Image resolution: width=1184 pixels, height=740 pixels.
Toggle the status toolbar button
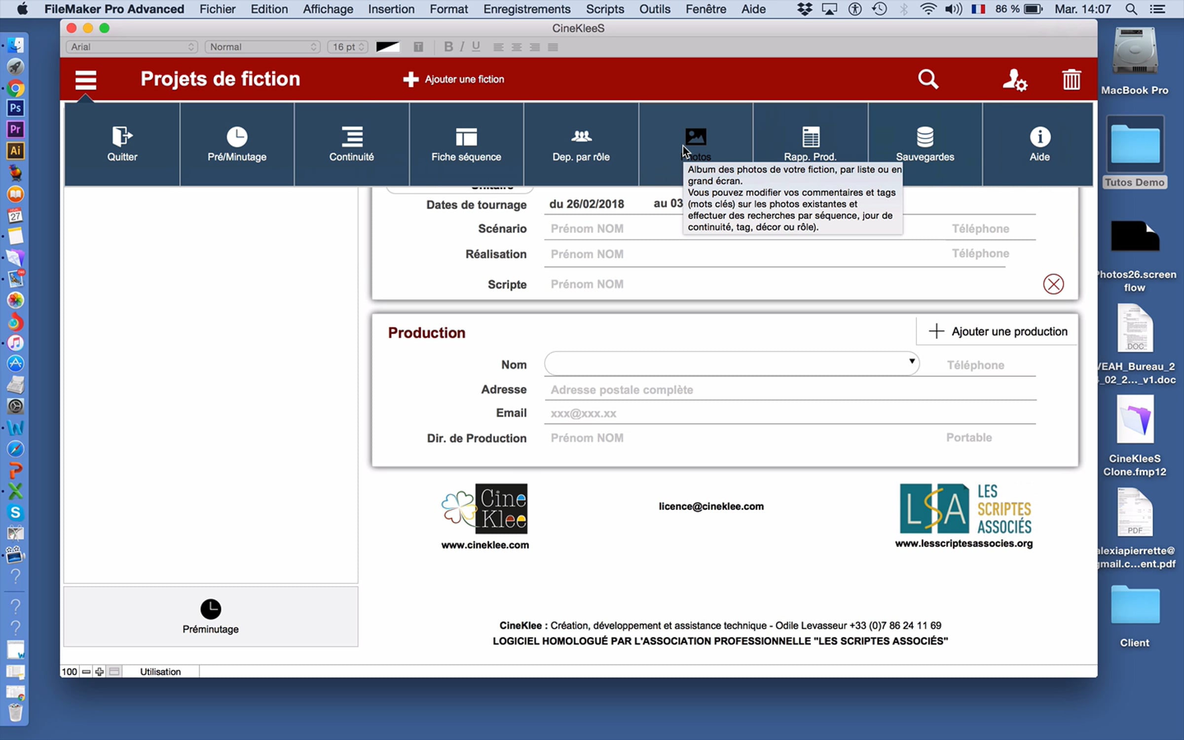[114, 671]
